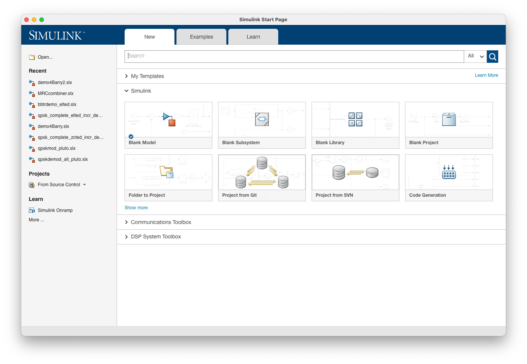Screen dimensions: 527x364
Task: Click the model icon beside bbtrdemo_elted.slx
Action: 32,104
